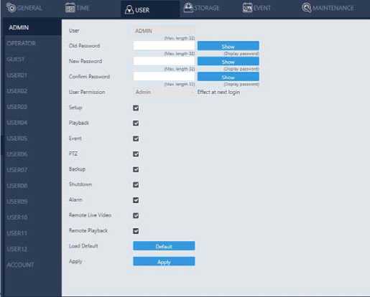Open the Time calendar icon
Screen dimensions: 370x297
tap(70, 8)
